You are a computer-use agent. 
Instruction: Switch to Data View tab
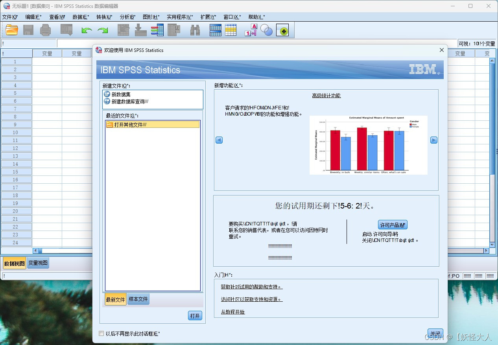[x=15, y=263]
